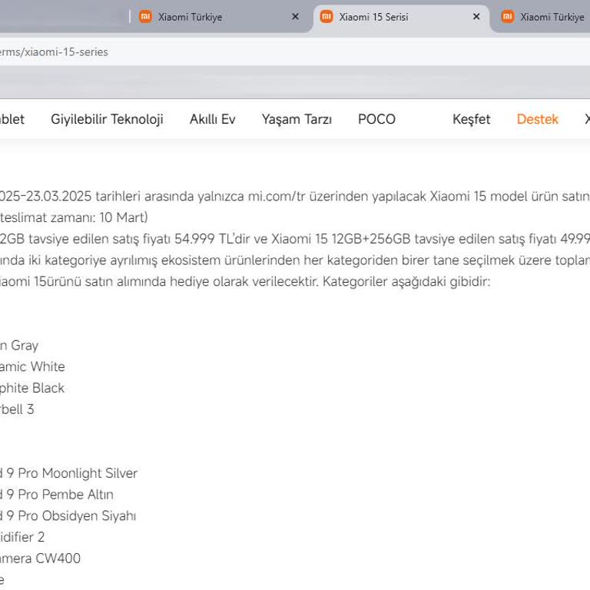The image size is (590, 590).
Task: Click the list item ending 'Black'
Action: tap(32, 388)
